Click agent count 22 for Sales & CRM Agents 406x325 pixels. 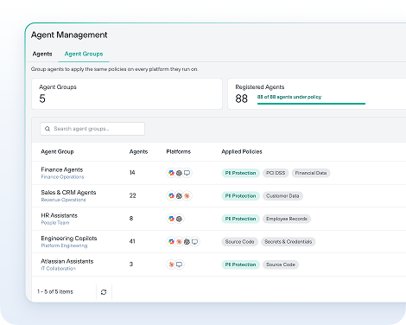point(132,195)
